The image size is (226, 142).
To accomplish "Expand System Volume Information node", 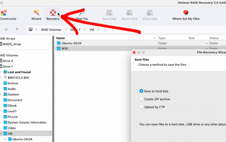I will tap(1, 122).
